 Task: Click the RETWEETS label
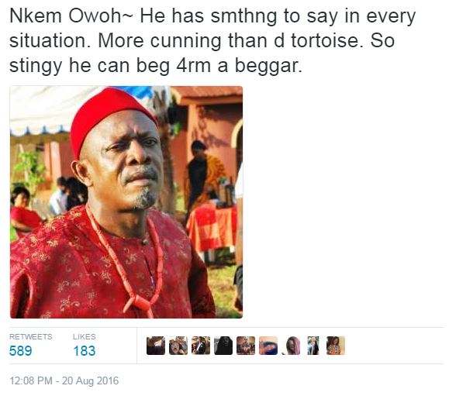pyautogui.click(x=31, y=337)
